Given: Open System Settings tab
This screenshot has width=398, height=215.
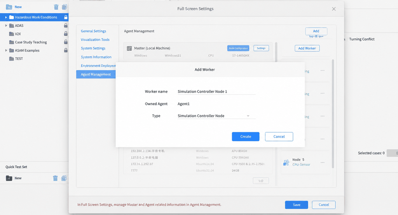Looking at the screenshot, I should [x=93, y=48].
